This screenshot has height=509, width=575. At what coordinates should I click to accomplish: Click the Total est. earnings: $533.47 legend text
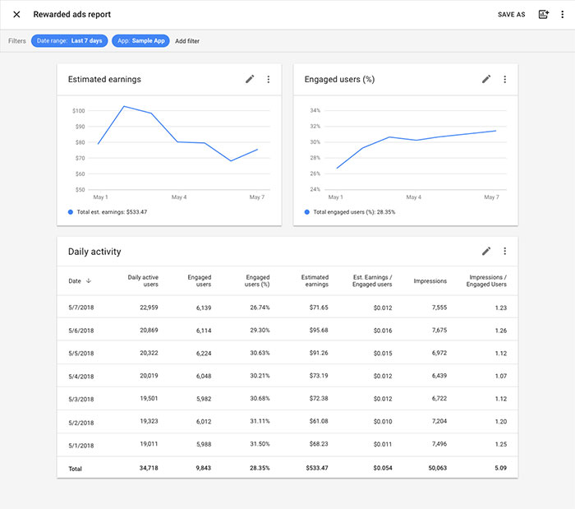[112, 212]
